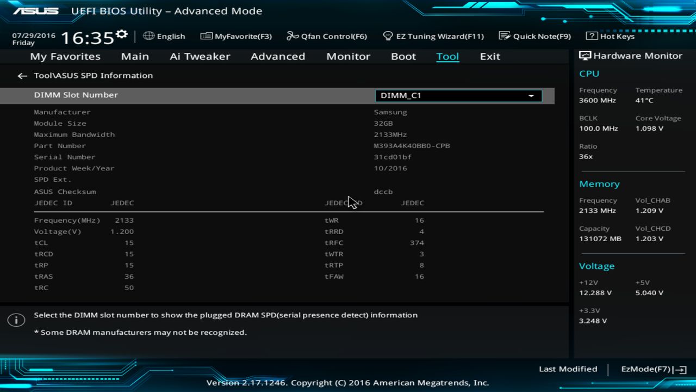696x392 pixels.
Task: Go back using the left arrow icon
Action: (x=22, y=76)
